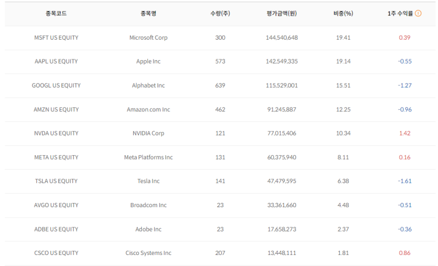Screen dimensions: 438x266
Task: Click weight value 12.25
Action: click(343, 110)
